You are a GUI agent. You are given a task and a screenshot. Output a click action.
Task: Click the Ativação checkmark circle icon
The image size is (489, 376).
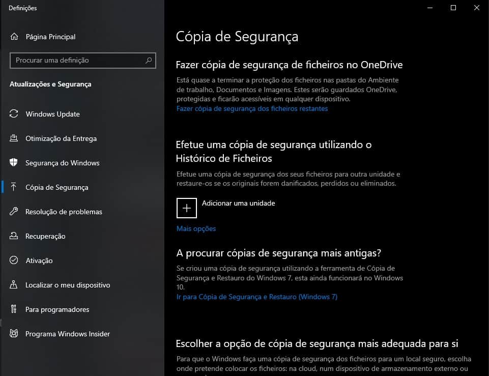[14, 261]
